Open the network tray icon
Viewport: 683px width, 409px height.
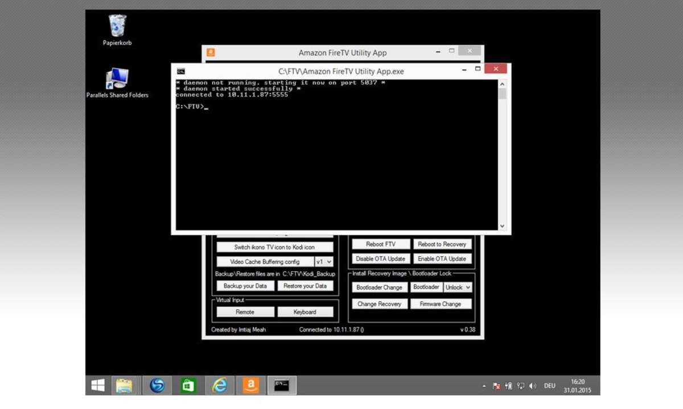(520, 386)
